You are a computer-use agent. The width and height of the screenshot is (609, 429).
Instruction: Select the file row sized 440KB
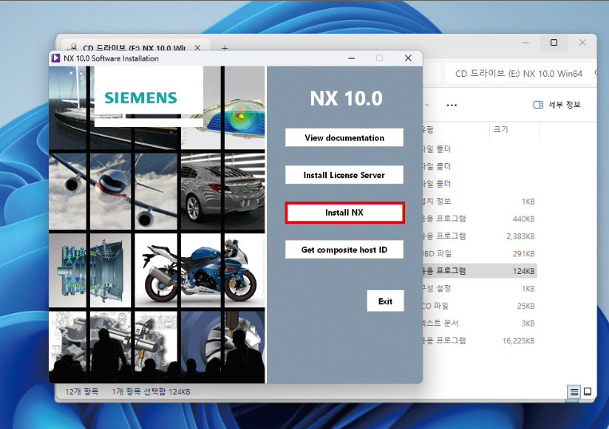coord(479,219)
